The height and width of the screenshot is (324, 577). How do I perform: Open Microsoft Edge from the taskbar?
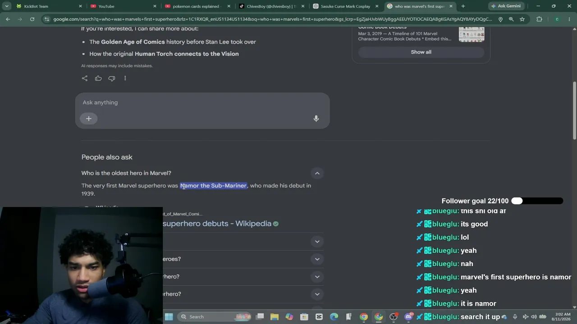click(334, 317)
